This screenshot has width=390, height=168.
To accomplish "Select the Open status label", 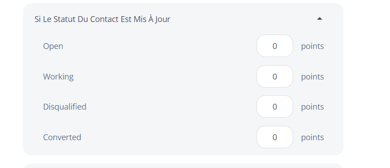I will pyautogui.click(x=53, y=46).
